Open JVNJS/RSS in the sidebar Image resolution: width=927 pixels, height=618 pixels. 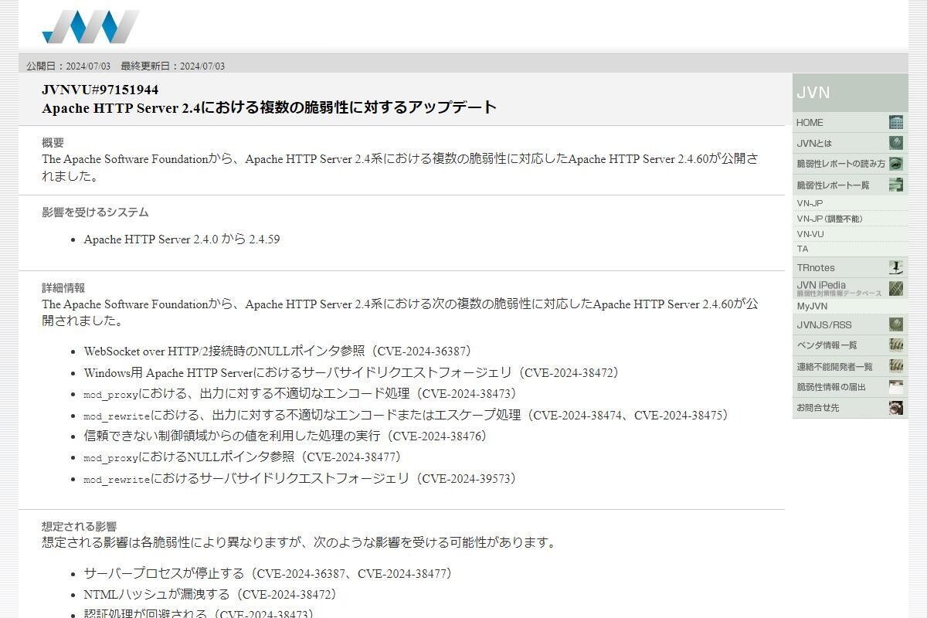pyautogui.click(x=824, y=325)
